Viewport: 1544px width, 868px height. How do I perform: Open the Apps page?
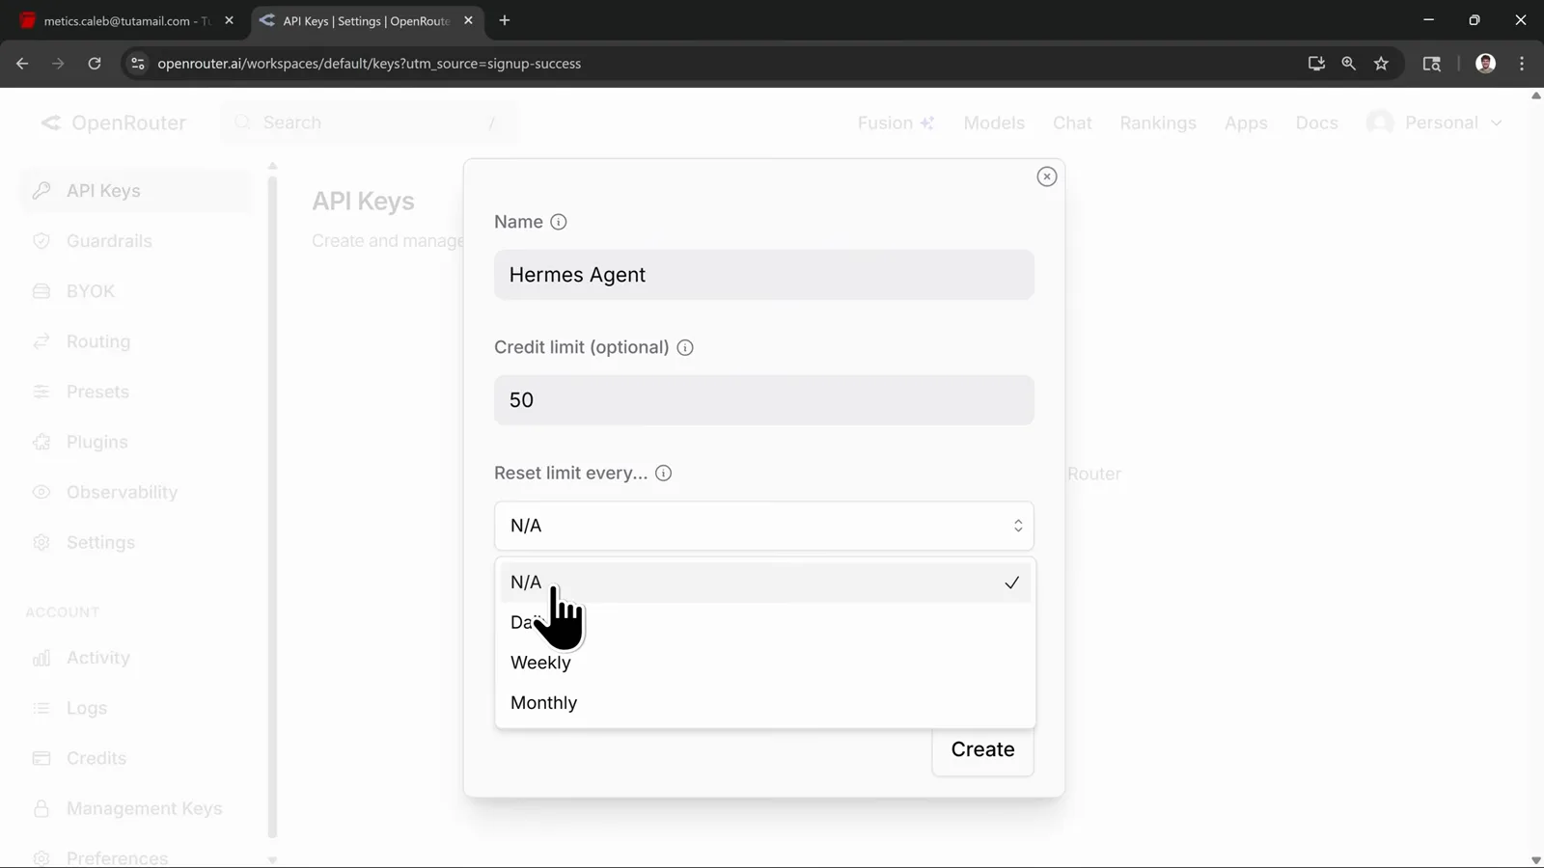point(1246,122)
